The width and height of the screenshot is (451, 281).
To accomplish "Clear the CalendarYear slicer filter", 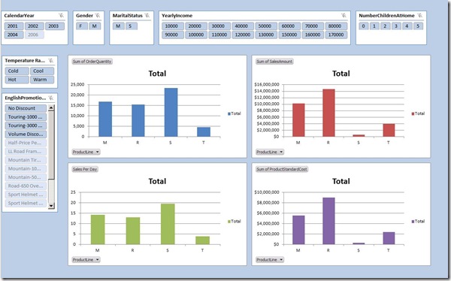I will coord(61,16).
